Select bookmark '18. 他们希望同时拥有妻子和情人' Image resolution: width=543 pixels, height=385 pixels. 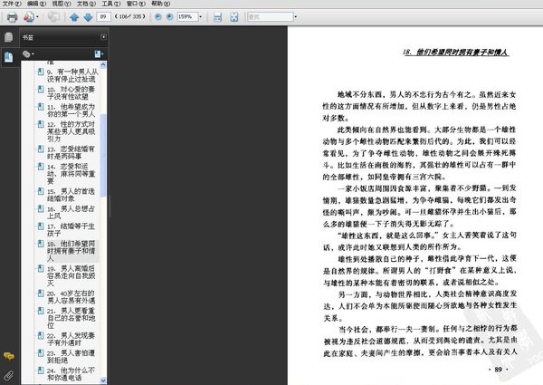coord(71,251)
